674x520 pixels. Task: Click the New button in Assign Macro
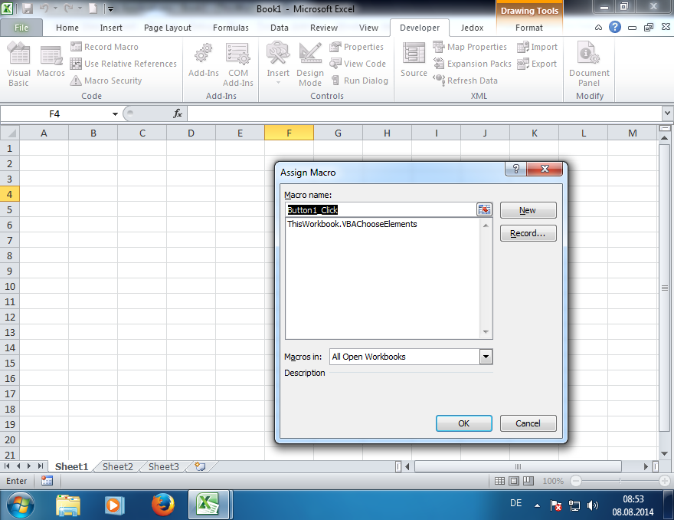tap(528, 210)
